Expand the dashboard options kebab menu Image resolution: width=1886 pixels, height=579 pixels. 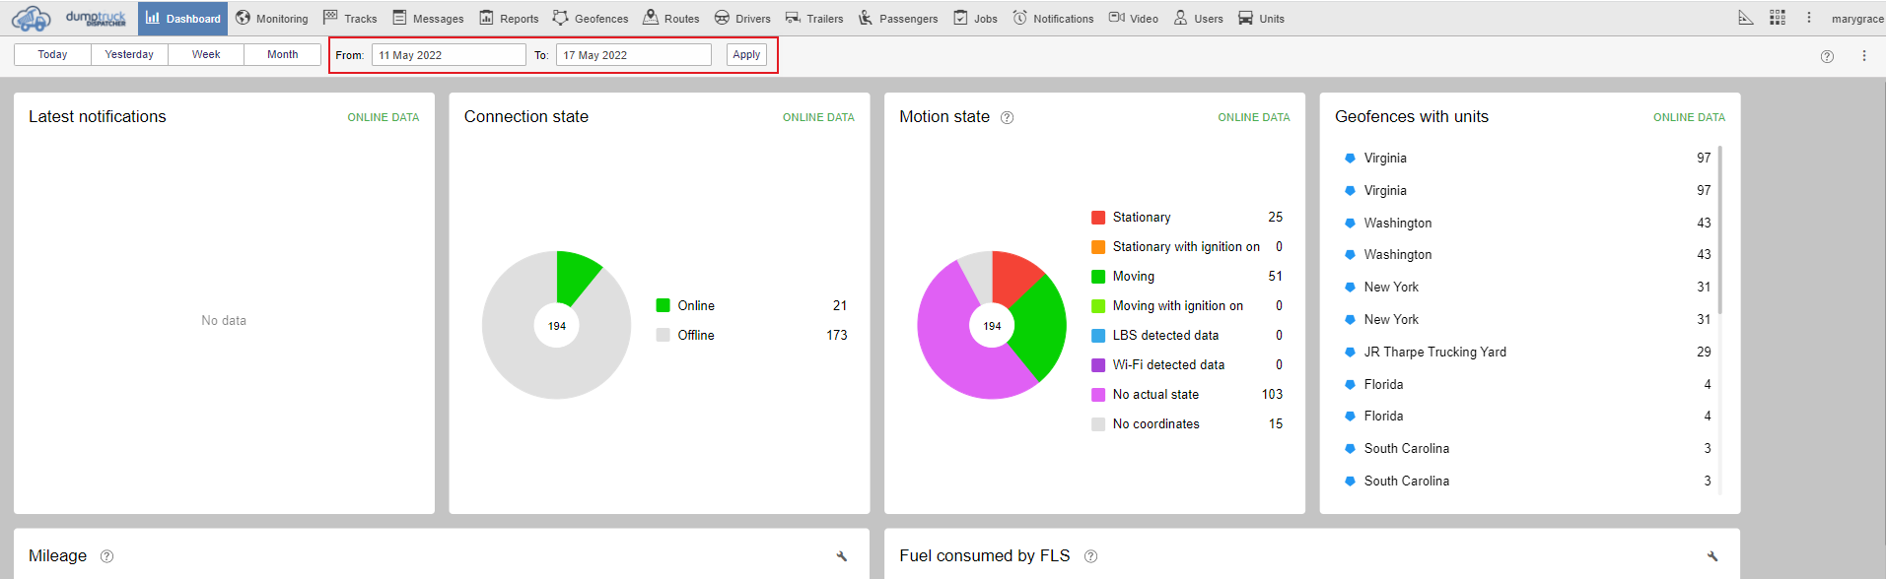pos(1863,56)
